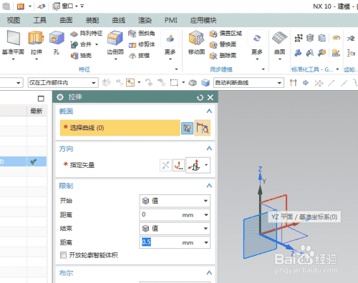Open the 自动判断曲线 curve rule dropdown
358x283 pixels.
(248, 83)
